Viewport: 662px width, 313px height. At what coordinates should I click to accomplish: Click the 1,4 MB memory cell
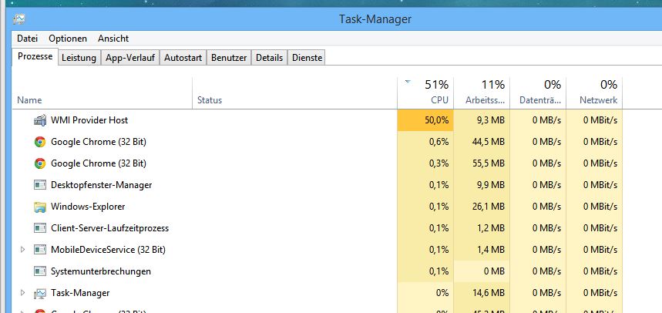(482, 250)
